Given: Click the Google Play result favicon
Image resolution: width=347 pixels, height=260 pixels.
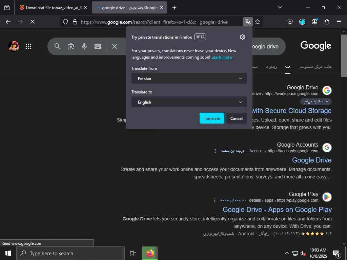Looking at the screenshot, I should [327, 197].
